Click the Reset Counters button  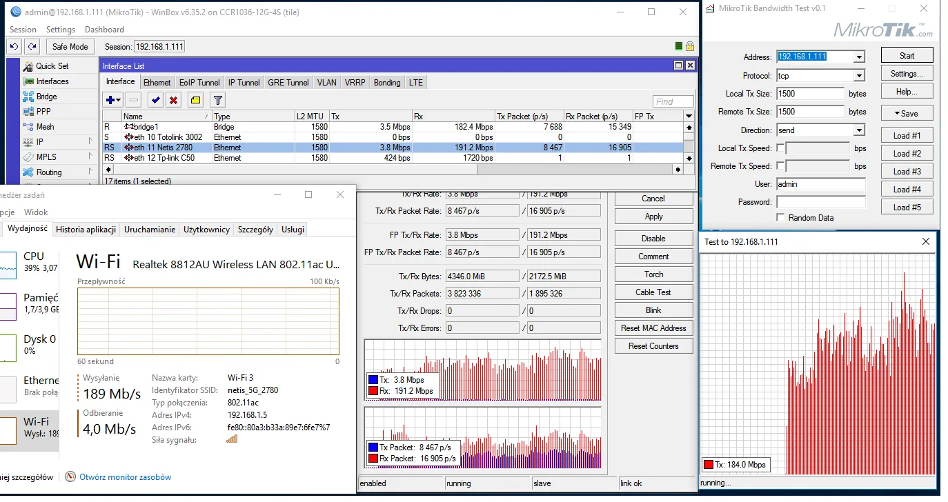tap(653, 346)
